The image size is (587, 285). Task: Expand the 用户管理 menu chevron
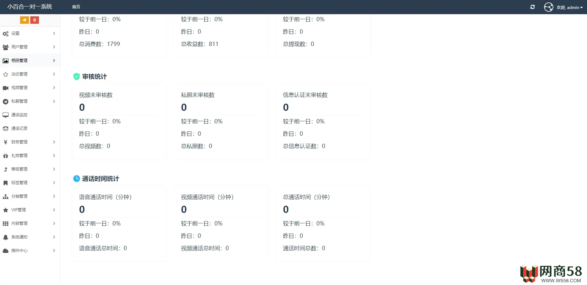pyautogui.click(x=54, y=47)
